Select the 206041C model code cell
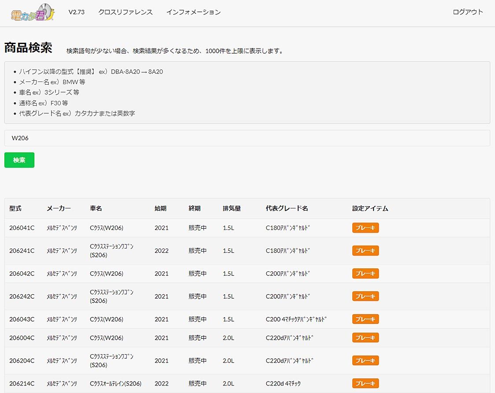This screenshot has width=495, height=393. pos(22,228)
